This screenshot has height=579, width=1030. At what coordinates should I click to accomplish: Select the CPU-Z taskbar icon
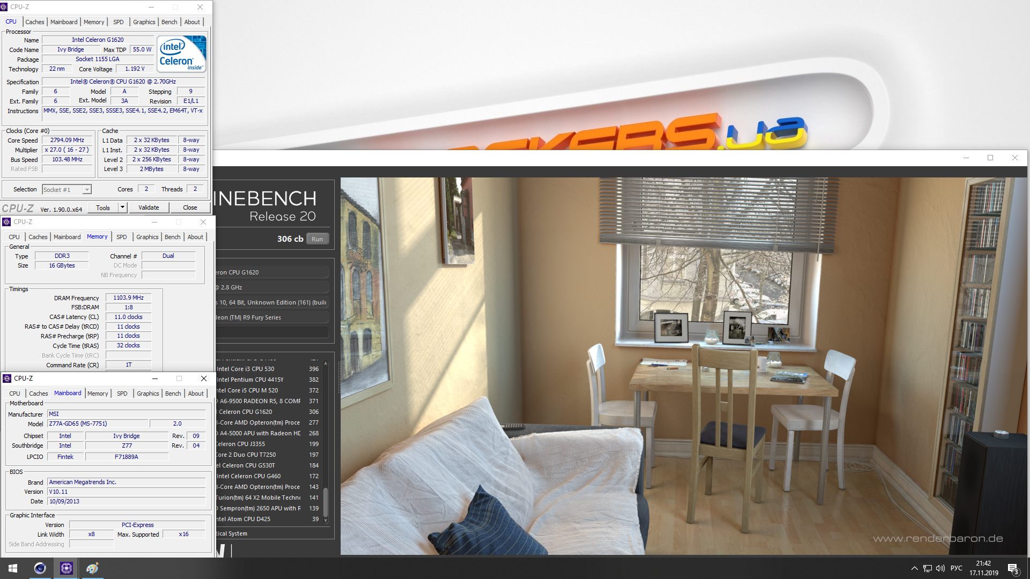pos(66,568)
